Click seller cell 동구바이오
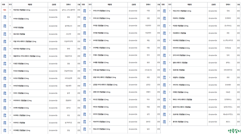Screen dimensions: 242x134 click(x=68, y=123)
